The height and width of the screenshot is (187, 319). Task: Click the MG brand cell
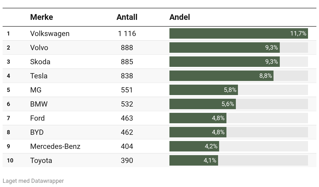[36, 90]
